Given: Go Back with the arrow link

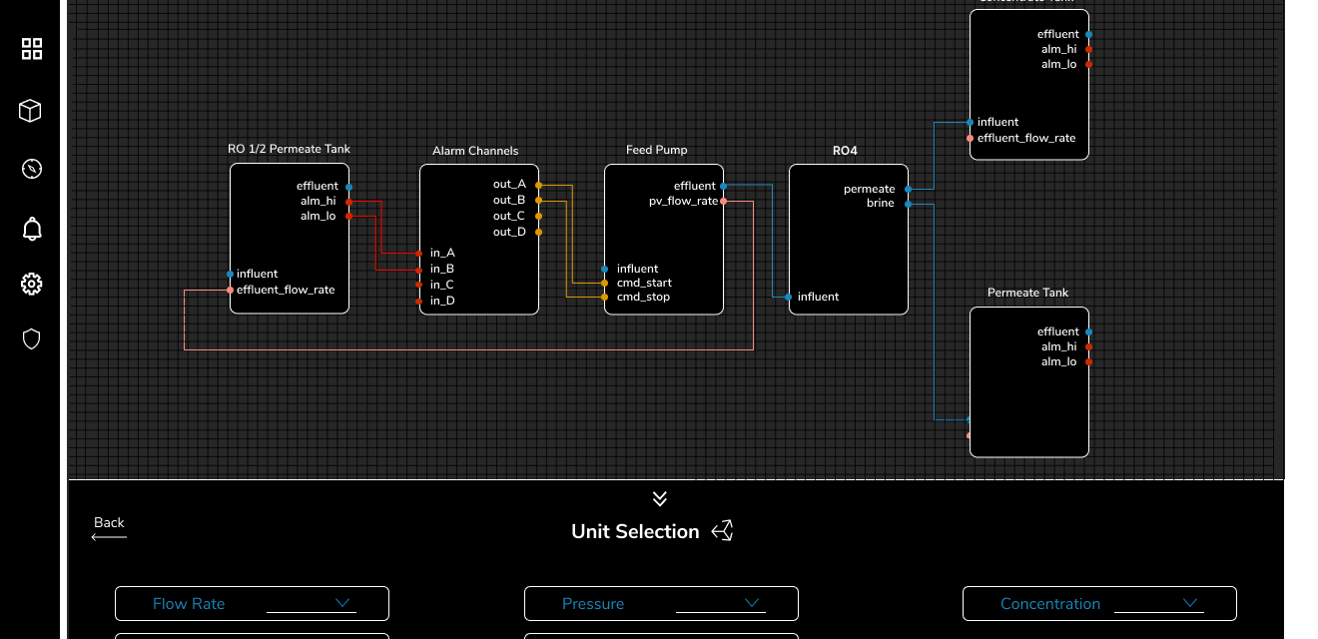Looking at the screenshot, I should (109, 528).
